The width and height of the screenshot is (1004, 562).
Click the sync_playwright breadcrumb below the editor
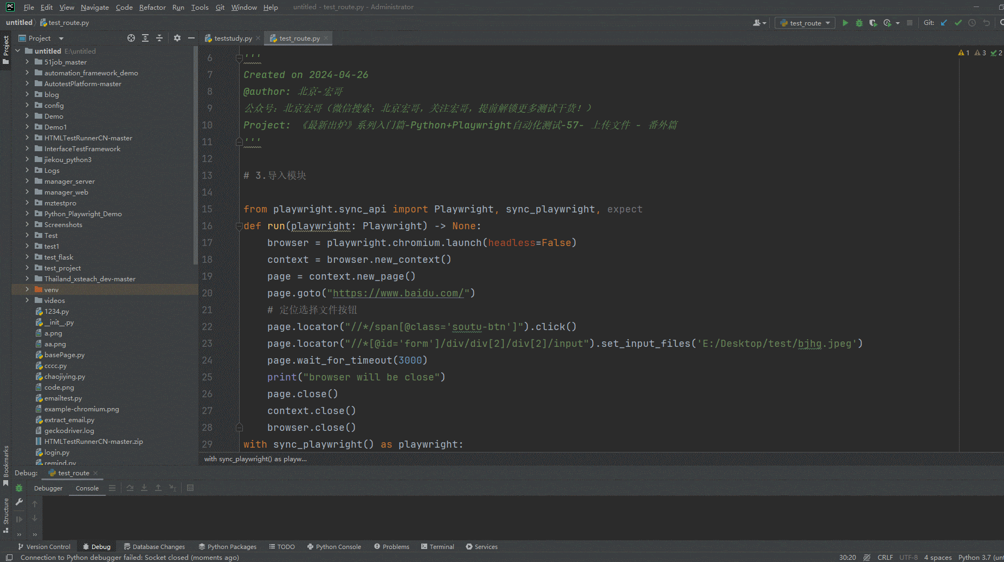click(x=255, y=459)
